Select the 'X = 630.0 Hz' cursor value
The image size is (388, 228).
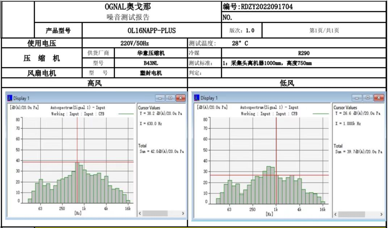point(151,123)
